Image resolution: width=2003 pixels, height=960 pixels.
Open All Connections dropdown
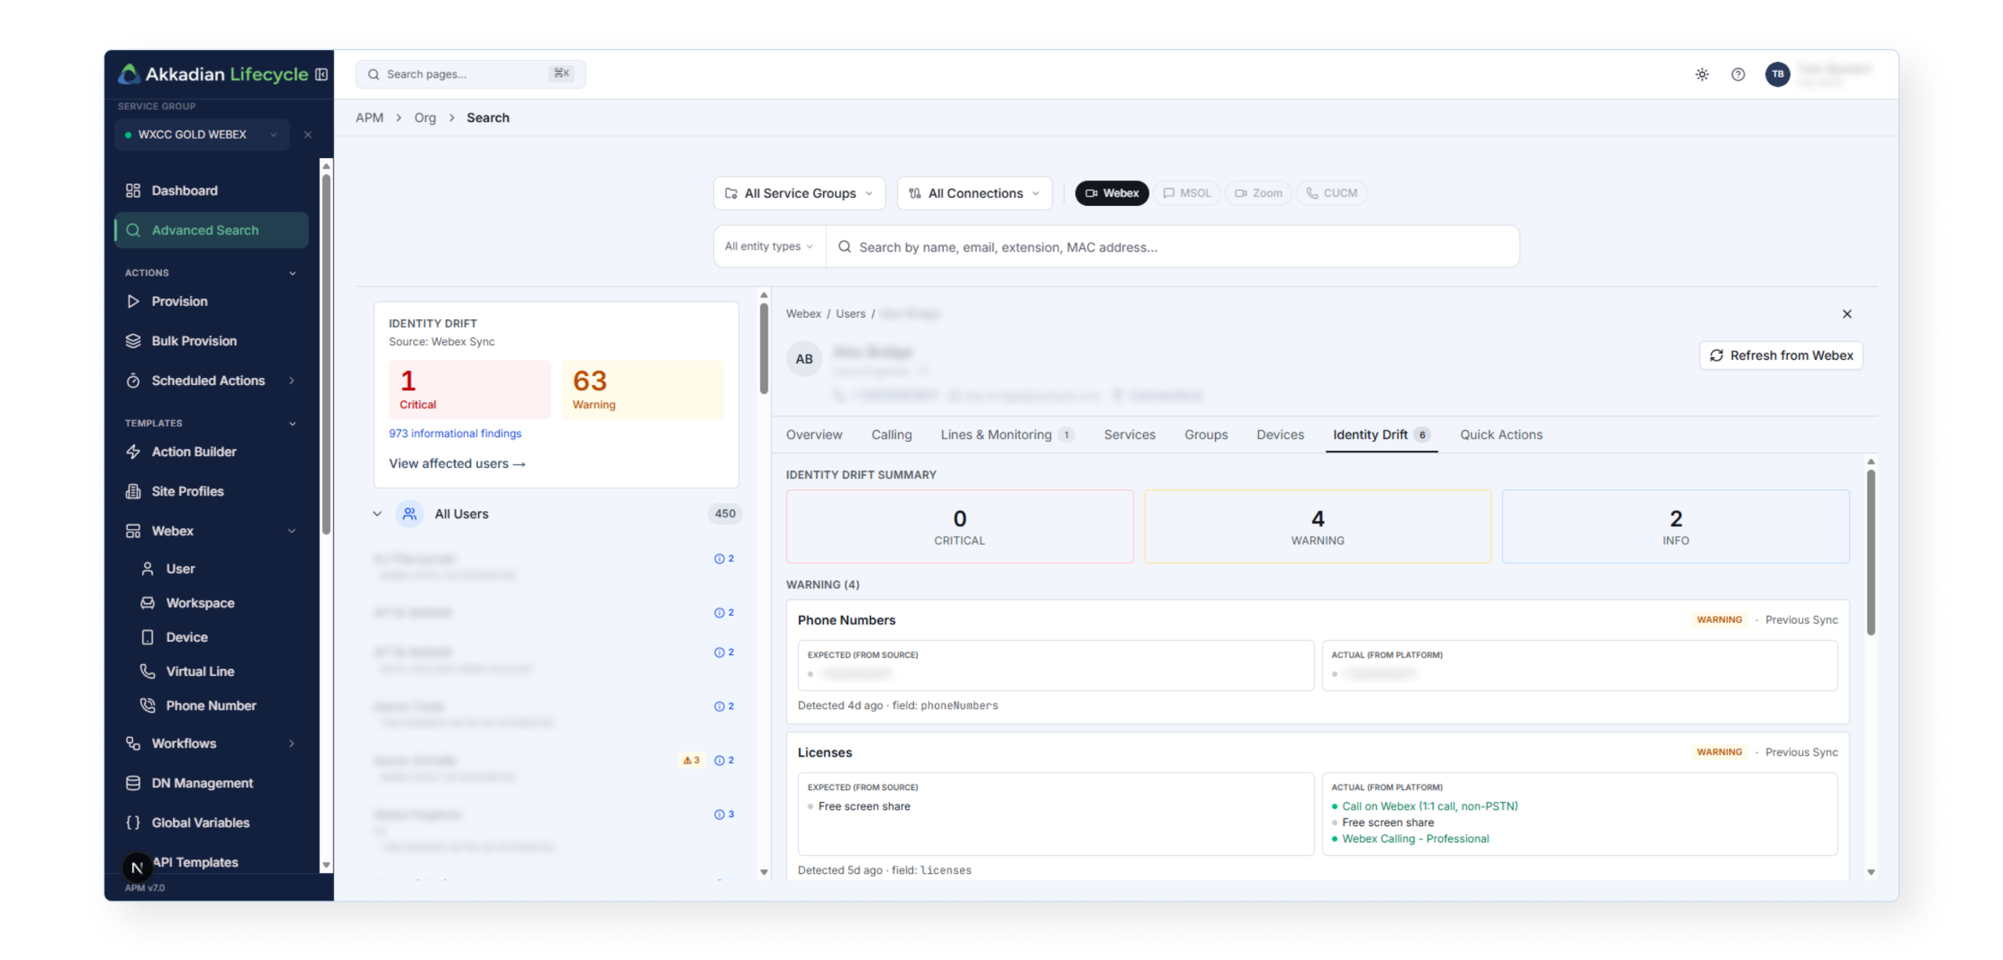coord(974,193)
